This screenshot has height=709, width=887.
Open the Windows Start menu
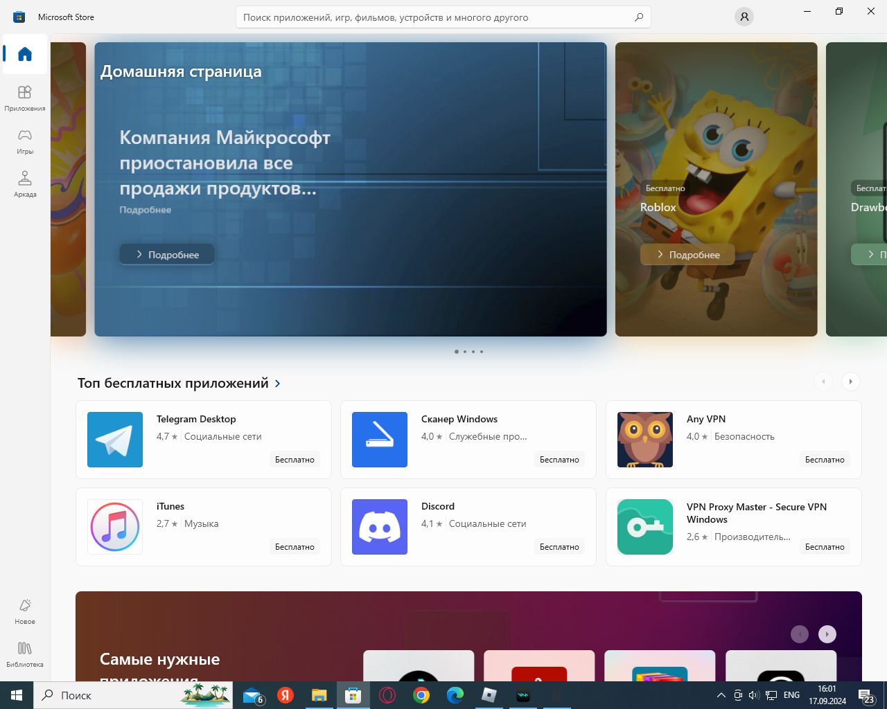click(17, 695)
